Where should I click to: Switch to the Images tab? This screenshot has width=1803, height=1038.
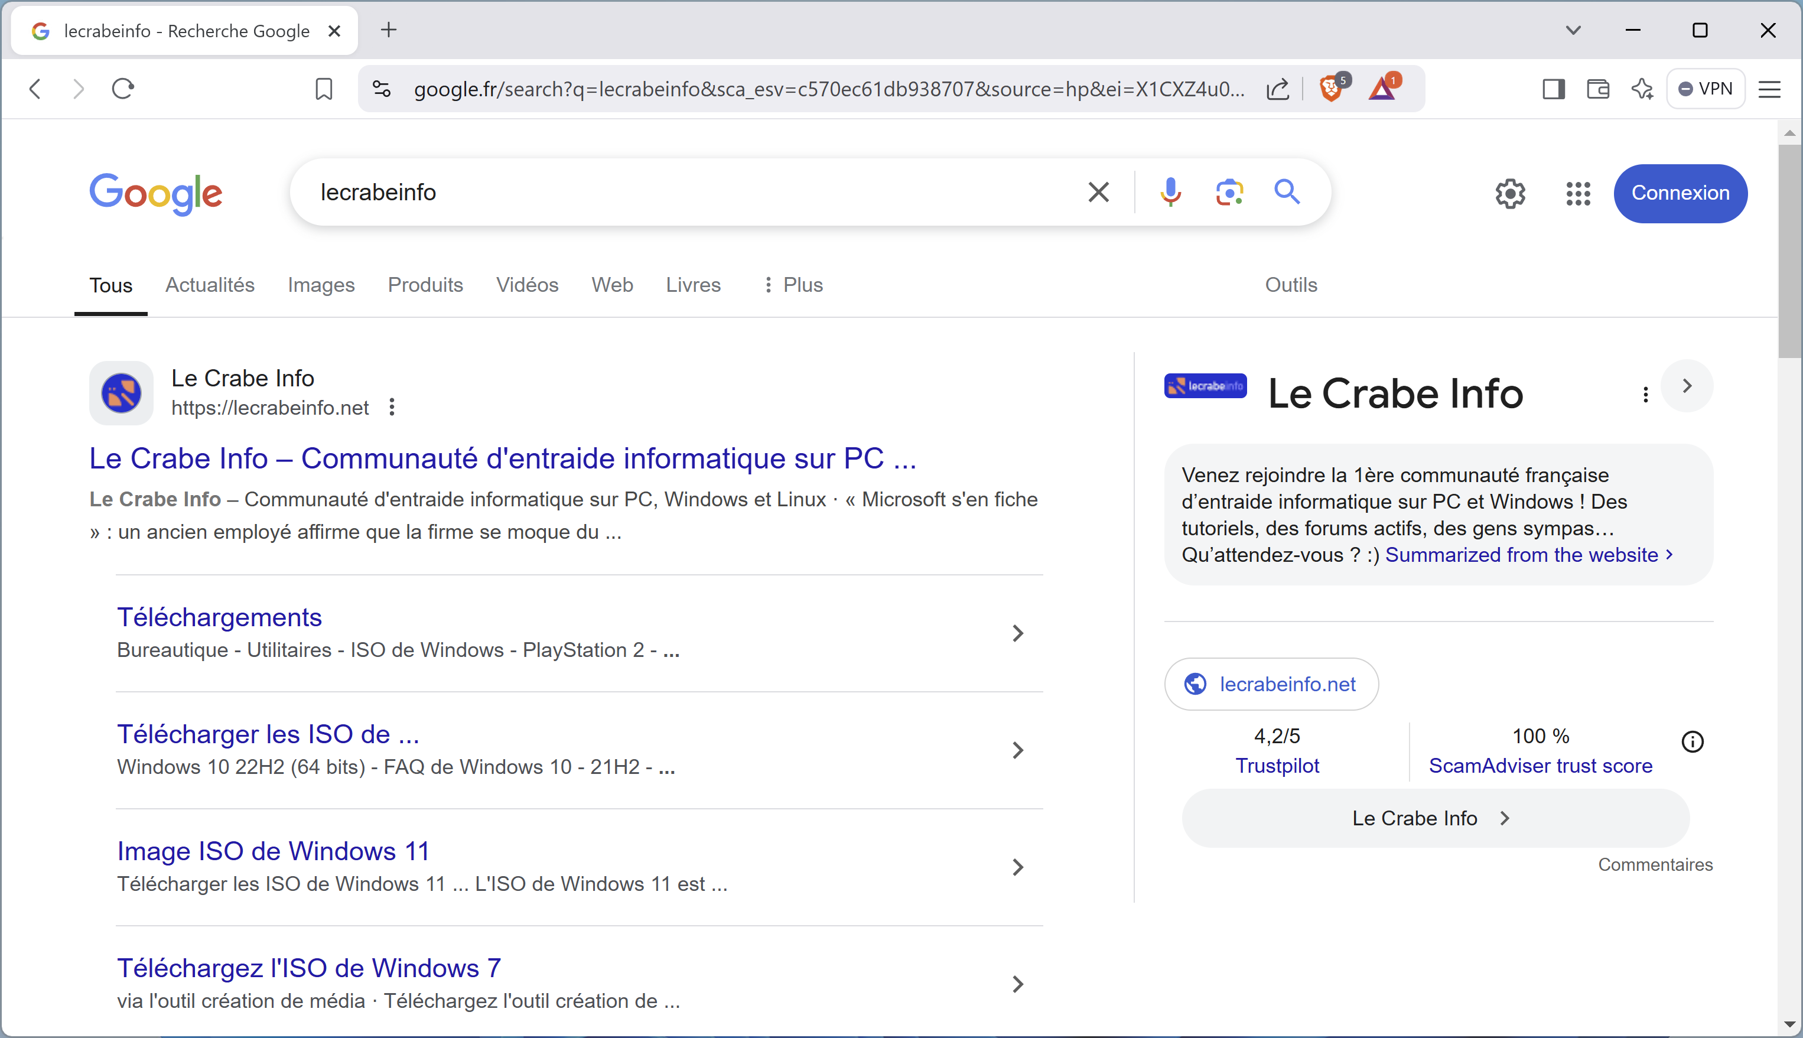[x=321, y=284]
